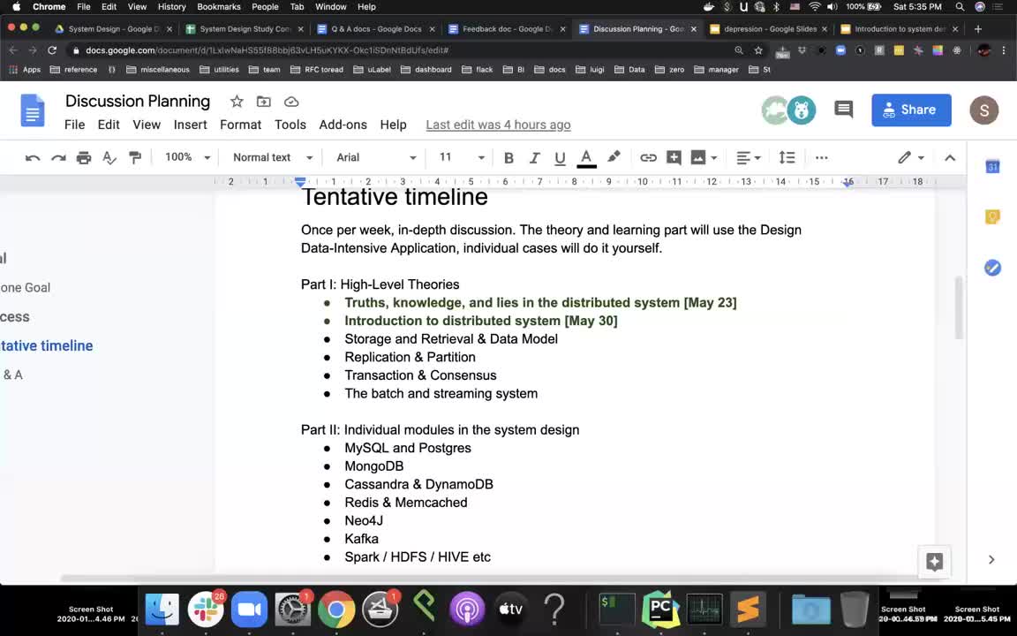Viewport: 1017px width, 636px height.
Task: Switch to System Design Study spreadsheet tab
Action: click(x=244, y=29)
